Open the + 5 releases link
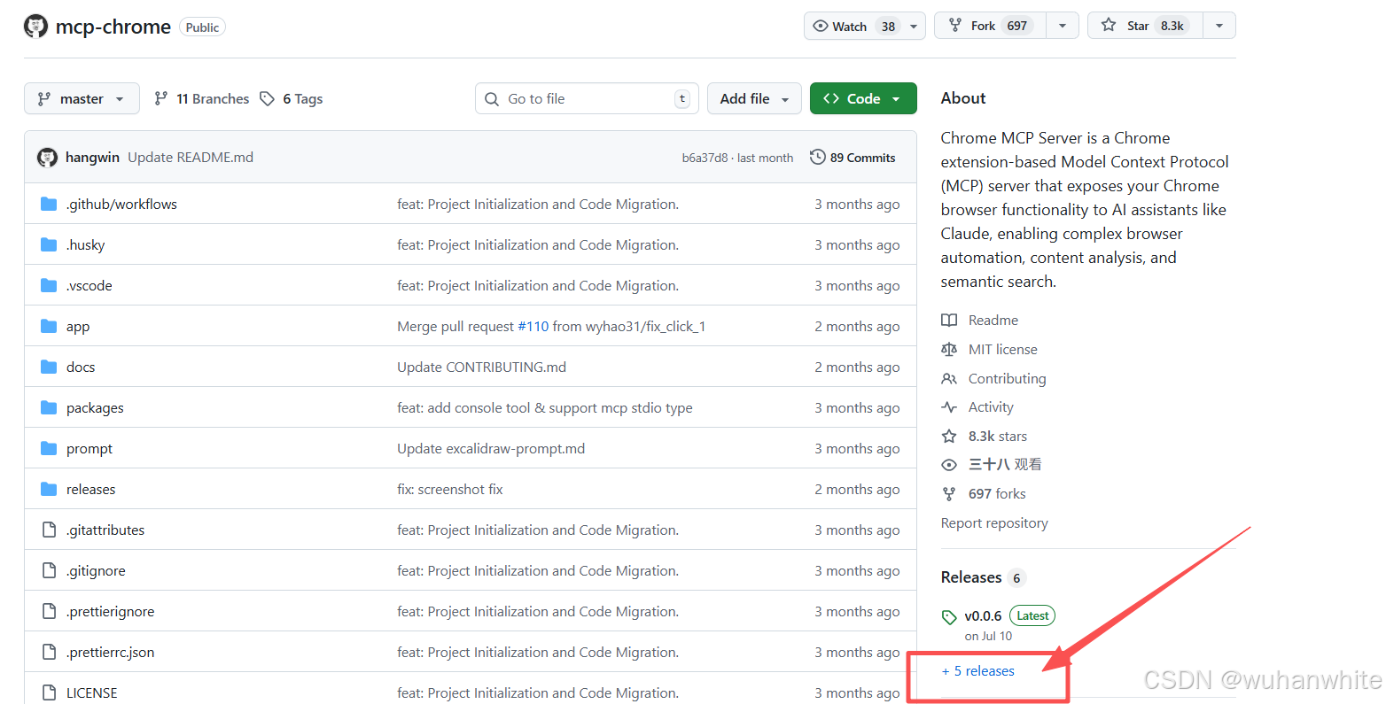Viewport: 1386px width, 704px height. point(978,671)
